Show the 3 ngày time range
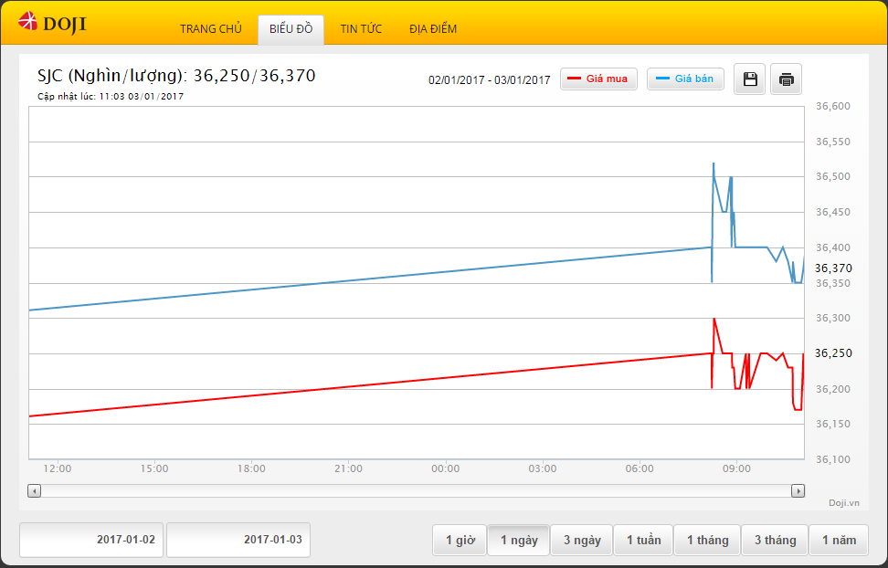Image resolution: width=888 pixels, height=568 pixels. (x=582, y=541)
